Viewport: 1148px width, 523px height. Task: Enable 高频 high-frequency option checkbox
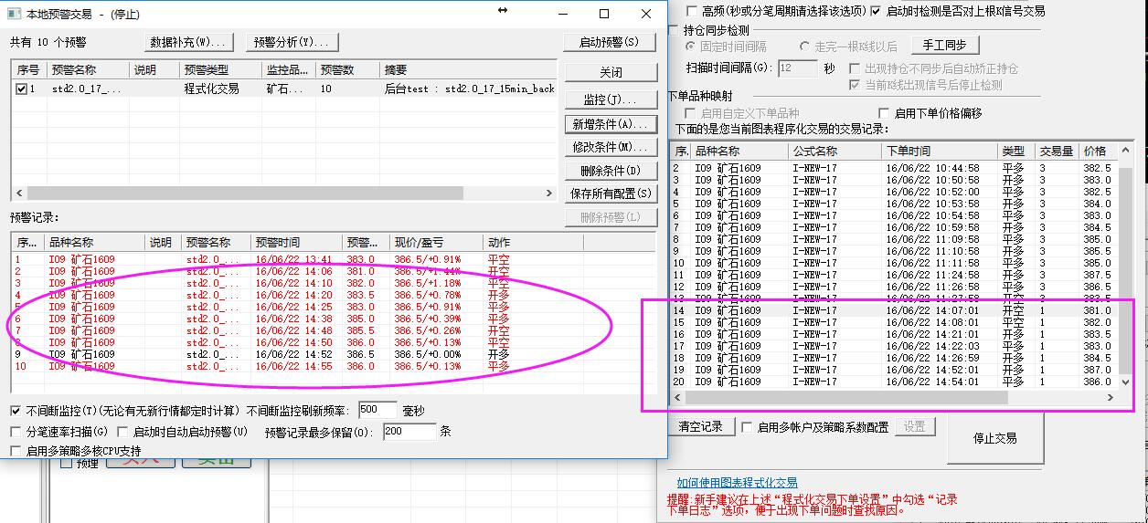[x=693, y=11]
